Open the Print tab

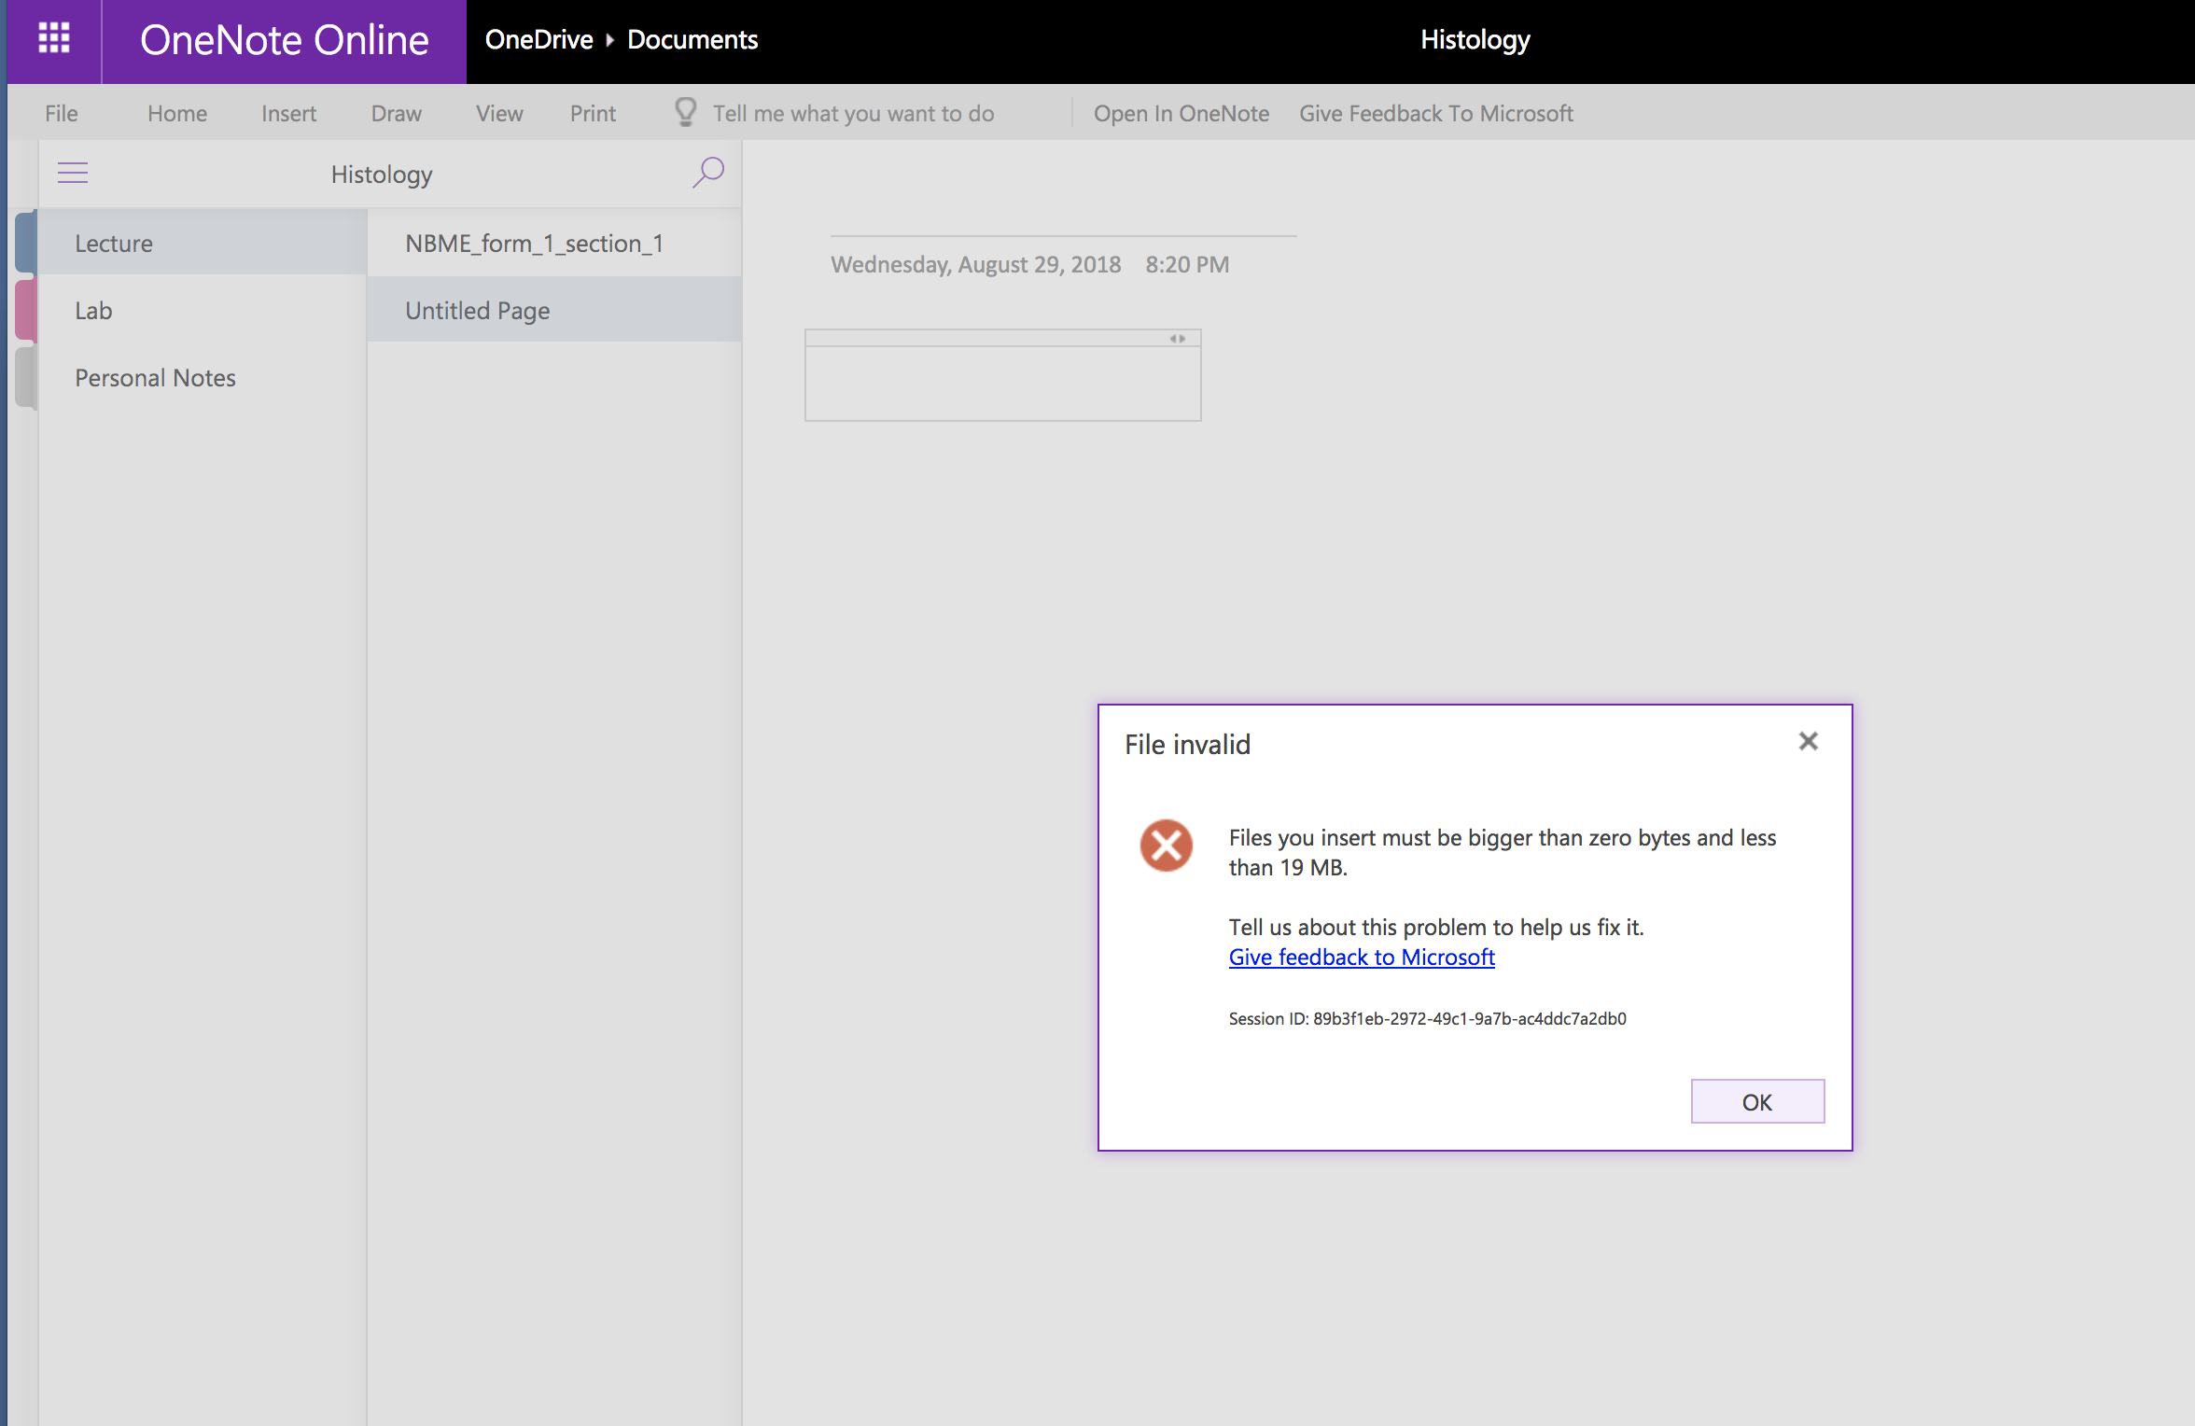click(593, 113)
